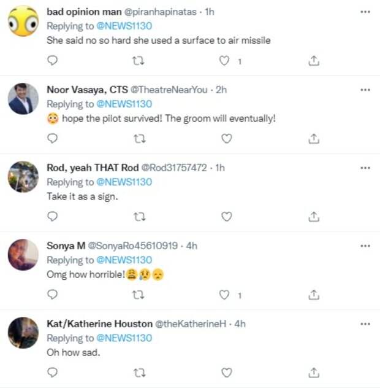Open Sonya M's profile picture
380x388 pixels.
[x=23, y=255]
